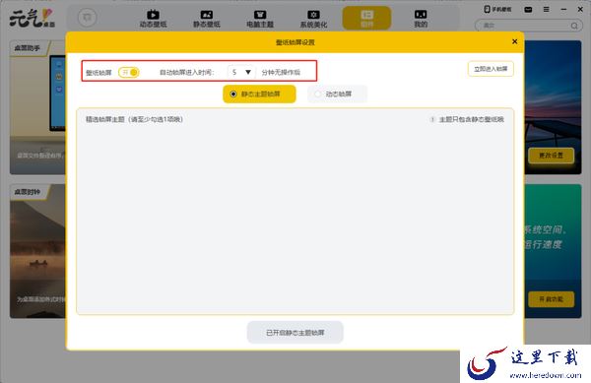Open the 动态壁纸 tab
The width and height of the screenshot is (591, 383).
[153, 19]
